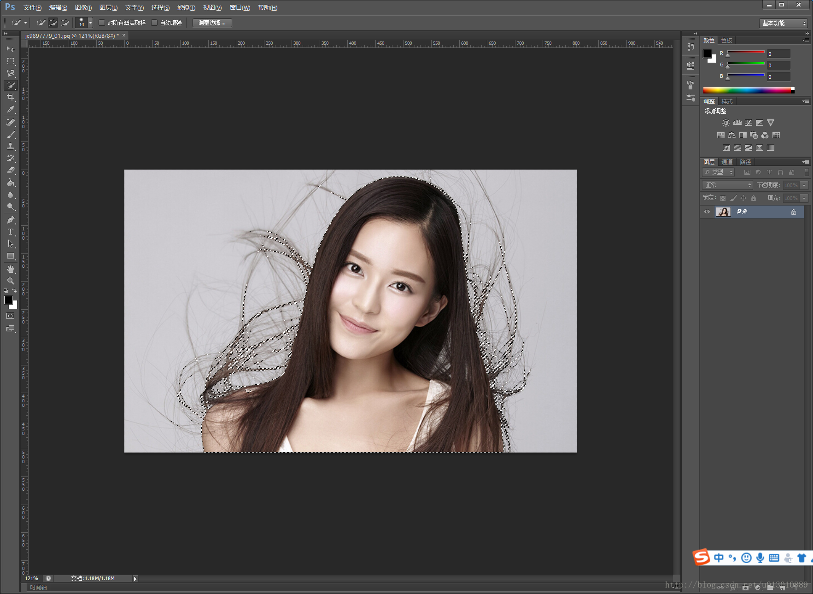This screenshot has width=813, height=594.
Task: Open 不透明度 opacity dropdown arrow
Action: point(804,185)
